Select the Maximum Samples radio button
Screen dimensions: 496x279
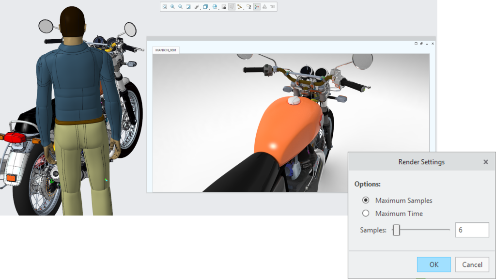click(366, 201)
